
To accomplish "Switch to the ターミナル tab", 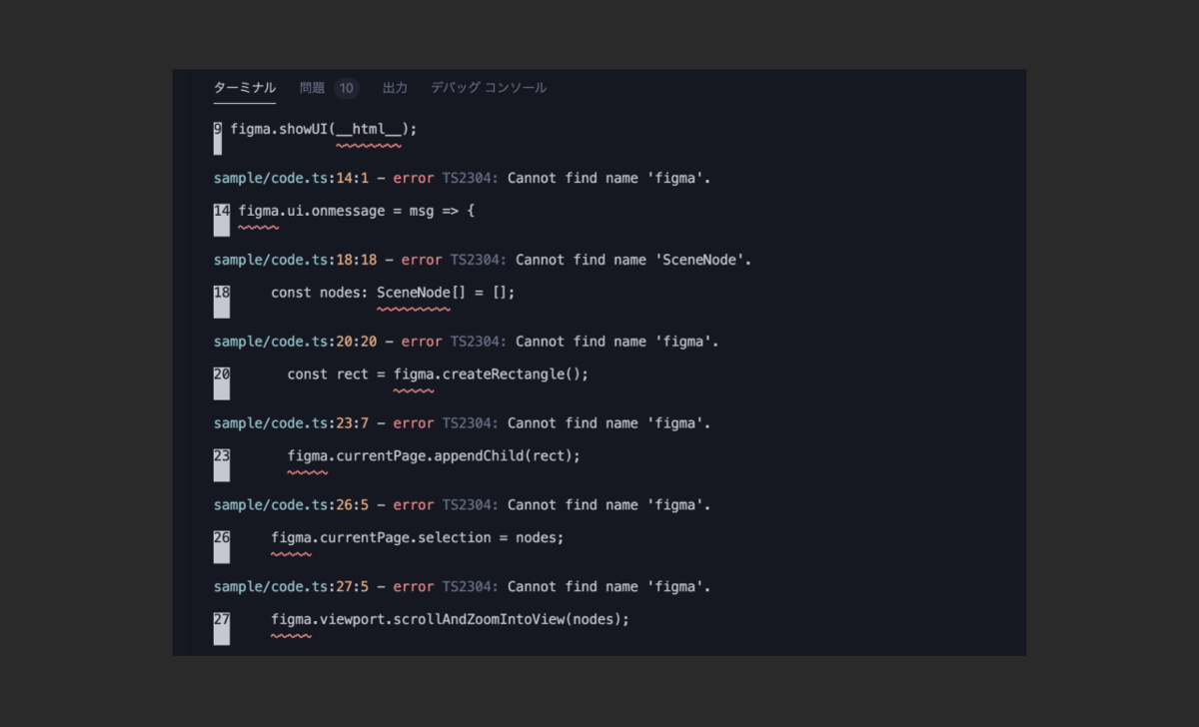I will pyautogui.click(x=245, y=88).
